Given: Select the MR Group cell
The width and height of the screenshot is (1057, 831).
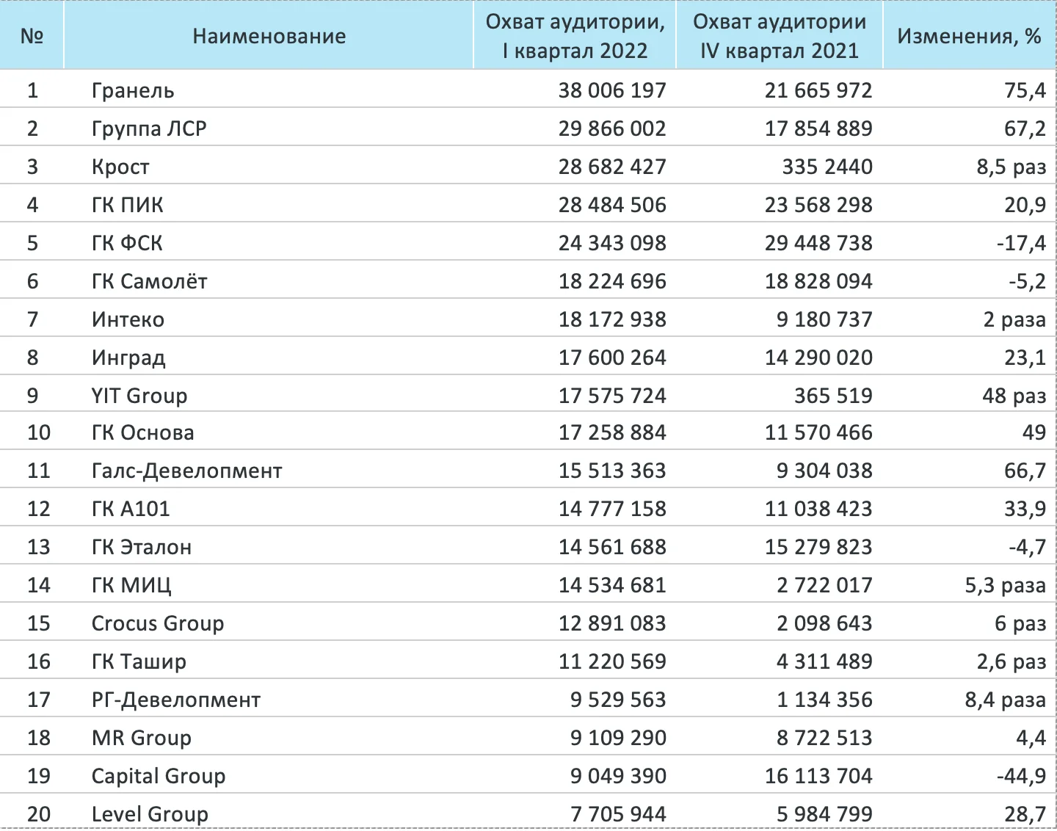Looking at the screenshot, I should click(x=141, y=738).
